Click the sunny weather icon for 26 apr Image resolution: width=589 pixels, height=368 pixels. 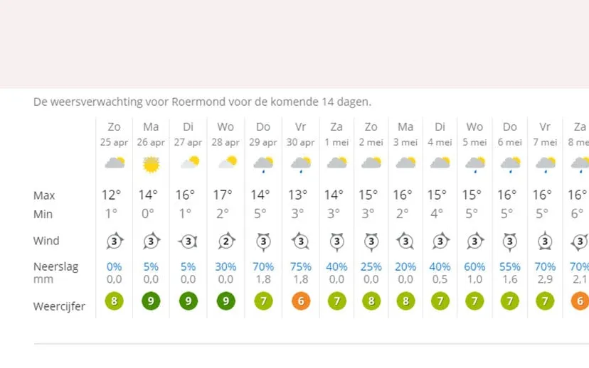[x=151, y=164]
